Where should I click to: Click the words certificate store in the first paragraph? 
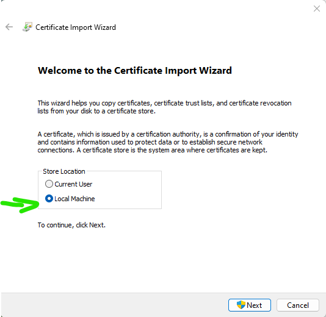coord(131,112)
